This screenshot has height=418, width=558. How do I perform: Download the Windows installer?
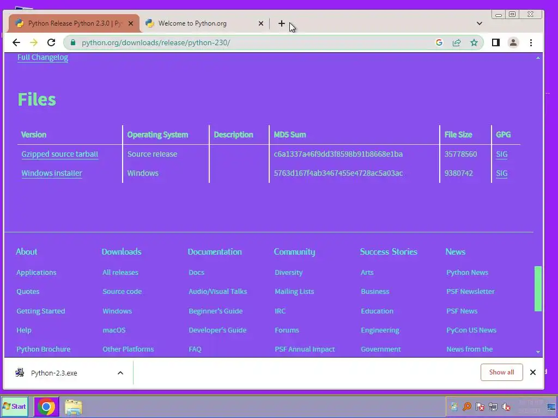[x=52, y=173]
